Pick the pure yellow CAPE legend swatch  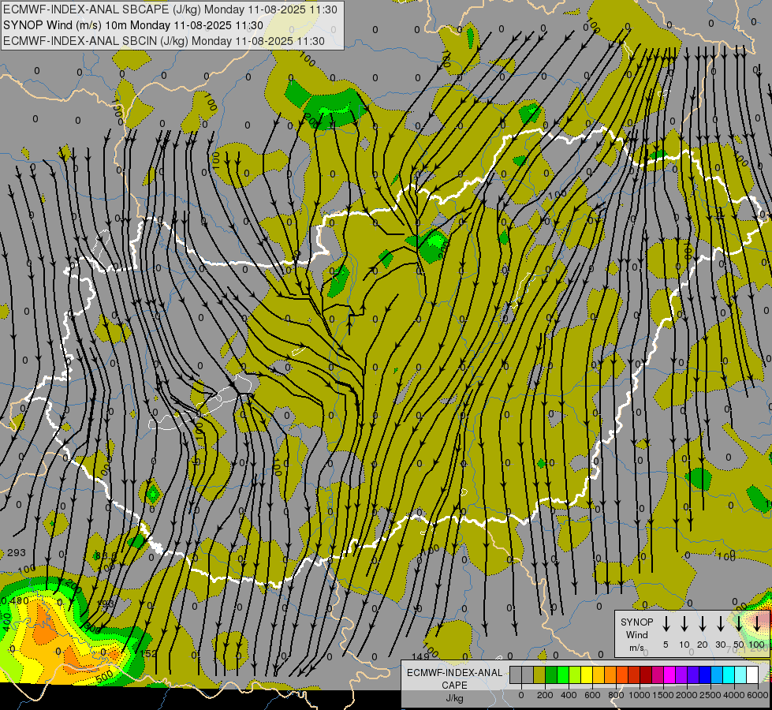[x=587, y=674]
